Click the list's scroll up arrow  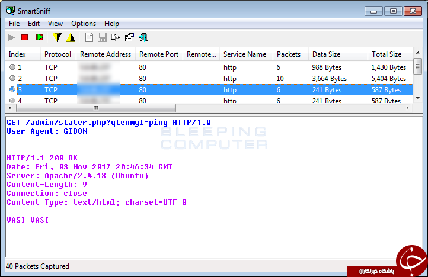[x=418, y=53]
